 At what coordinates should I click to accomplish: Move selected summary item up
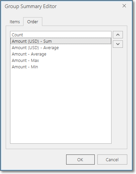click(x=118, y=35)
